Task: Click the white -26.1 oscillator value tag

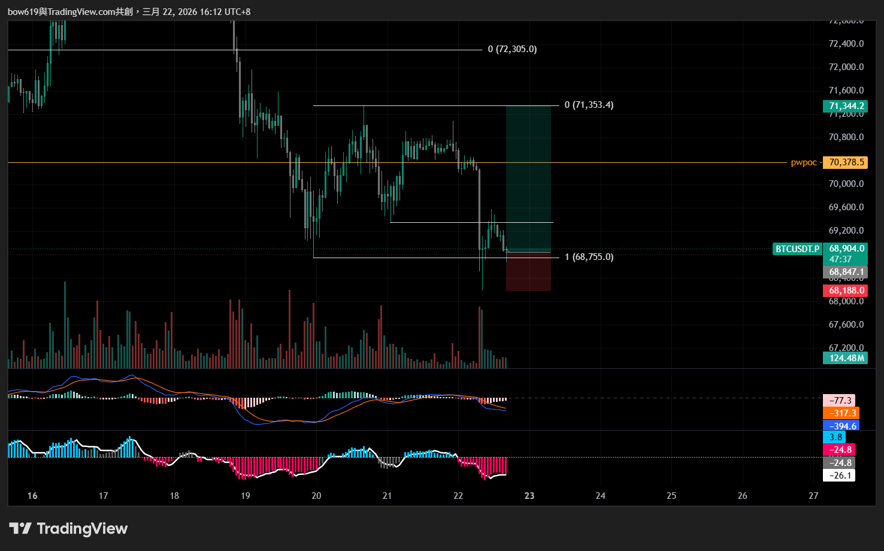Action: click(839, 476)
